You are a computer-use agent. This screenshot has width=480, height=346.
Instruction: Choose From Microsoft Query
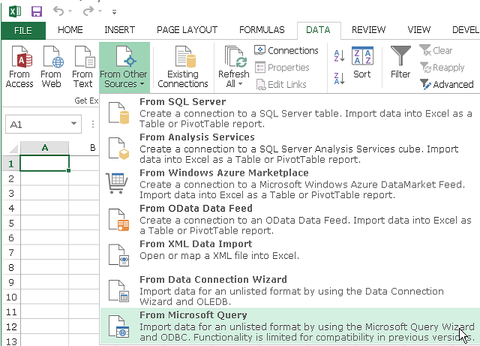pos(290,326)
